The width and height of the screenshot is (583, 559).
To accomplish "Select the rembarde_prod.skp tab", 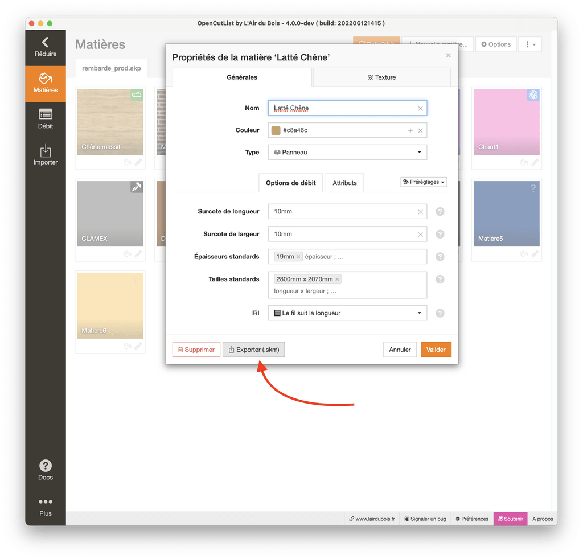I will [x=112, y=68].
